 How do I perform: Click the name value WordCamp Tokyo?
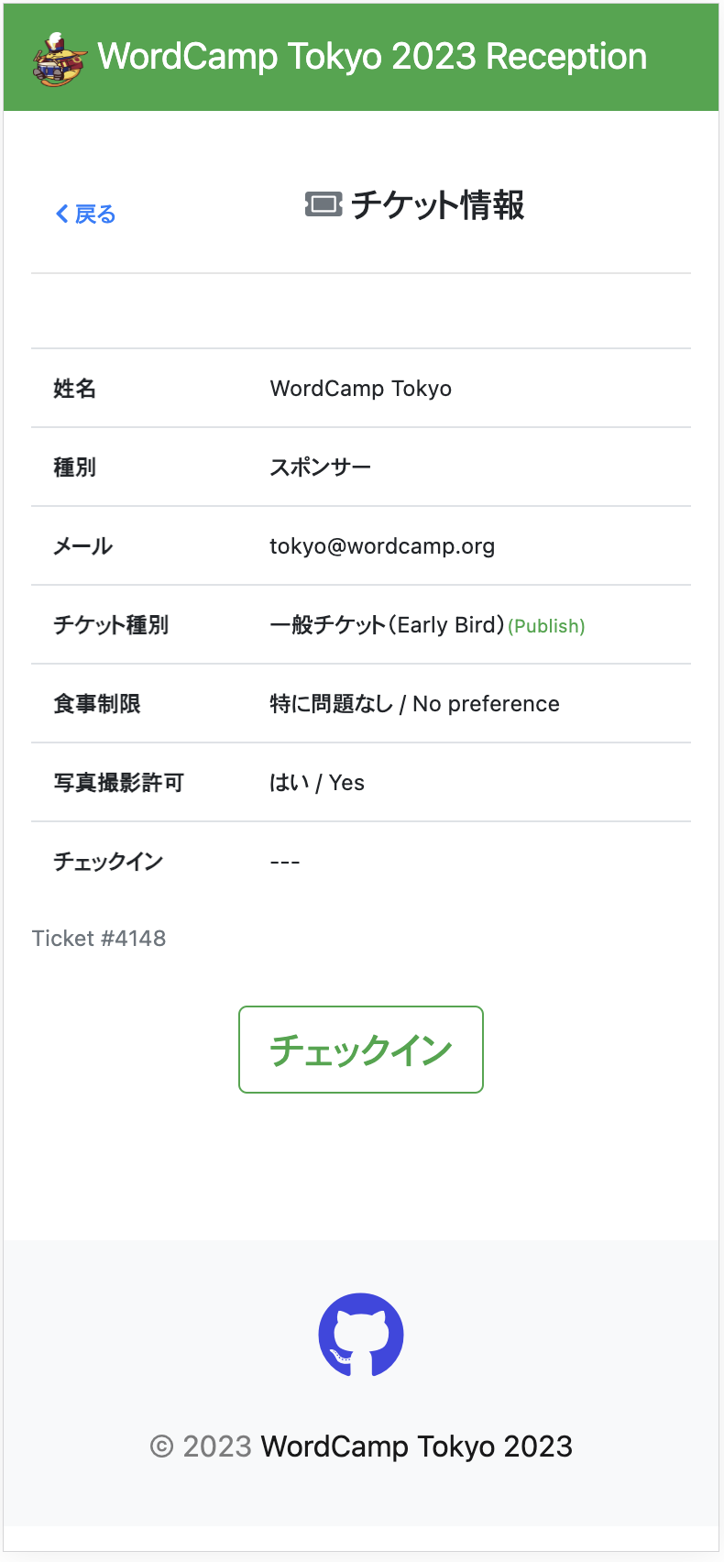(x=360, y=389)
